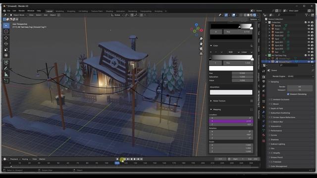The width and height of the screenshot is (317, 178).
Task: Switch to the Shading workspace tab
Action: (x=109, y=11)
